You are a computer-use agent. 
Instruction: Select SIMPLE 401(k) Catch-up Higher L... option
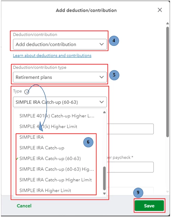(57, 116)
